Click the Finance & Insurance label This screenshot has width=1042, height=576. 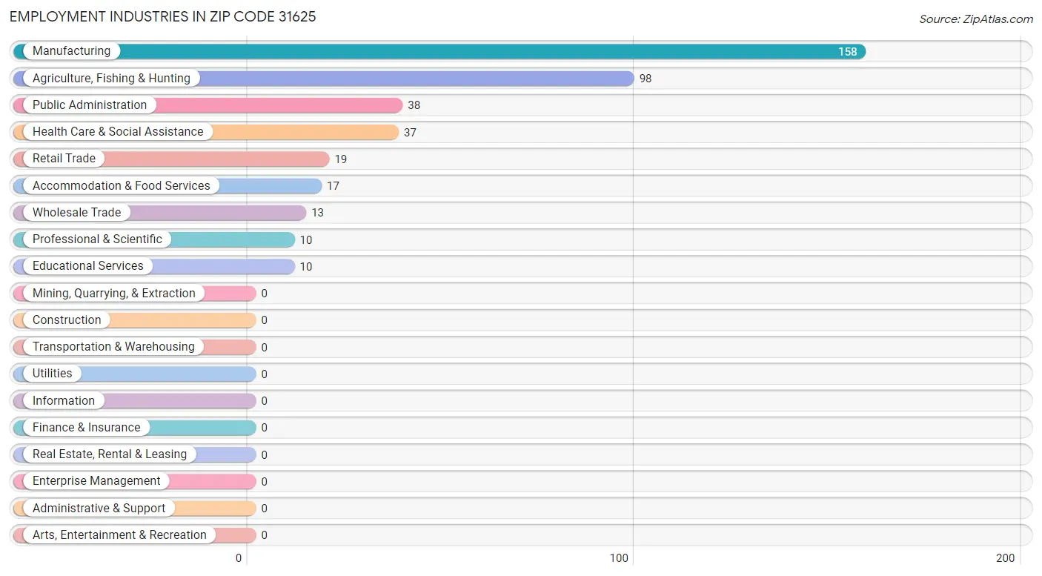[x=86, y=427]
